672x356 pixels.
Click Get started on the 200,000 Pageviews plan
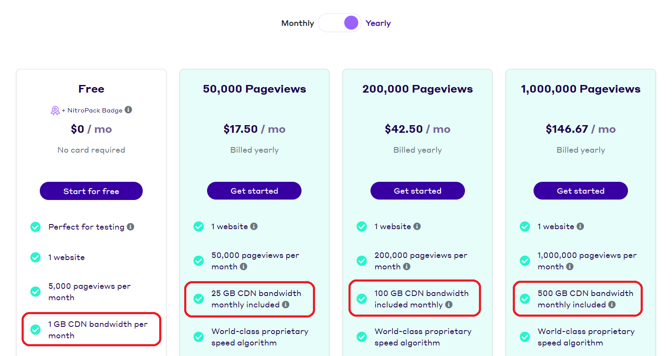418,191
